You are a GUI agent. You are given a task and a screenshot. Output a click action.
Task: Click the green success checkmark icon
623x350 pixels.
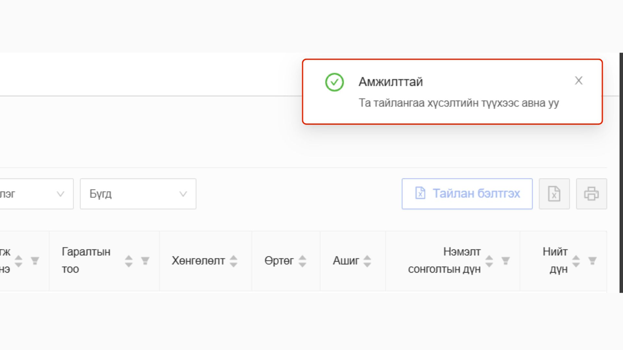coord(334,82)
